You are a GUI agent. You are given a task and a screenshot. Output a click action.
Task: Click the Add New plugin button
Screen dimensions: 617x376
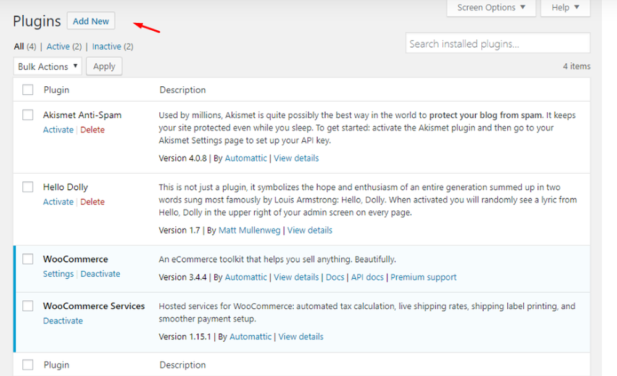pos(91,21)
